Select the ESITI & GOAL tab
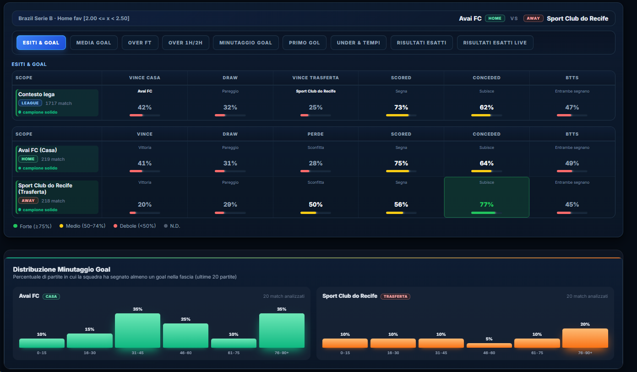The width and height of the screenshot is (637, 372). pos(41,43)
